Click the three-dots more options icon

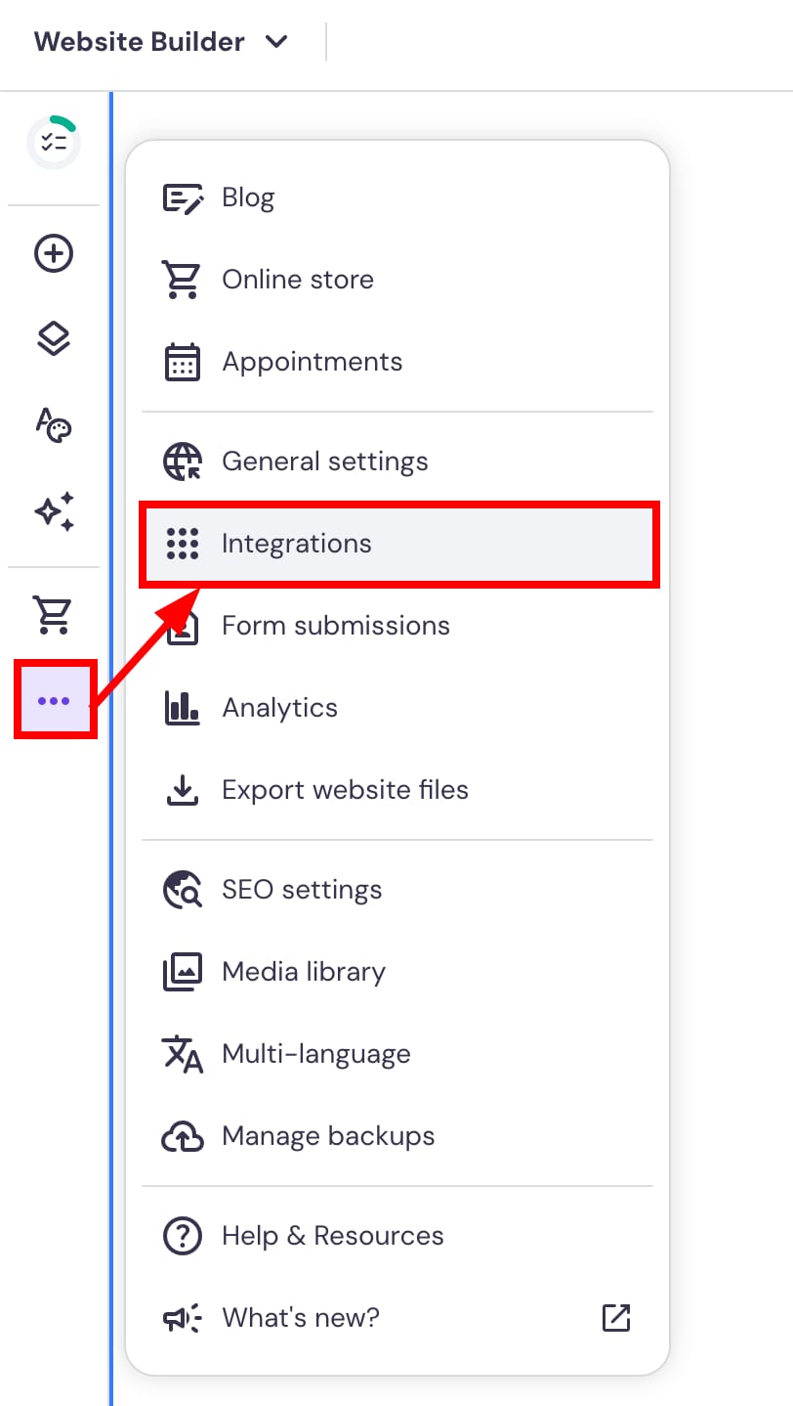point(54,700)
